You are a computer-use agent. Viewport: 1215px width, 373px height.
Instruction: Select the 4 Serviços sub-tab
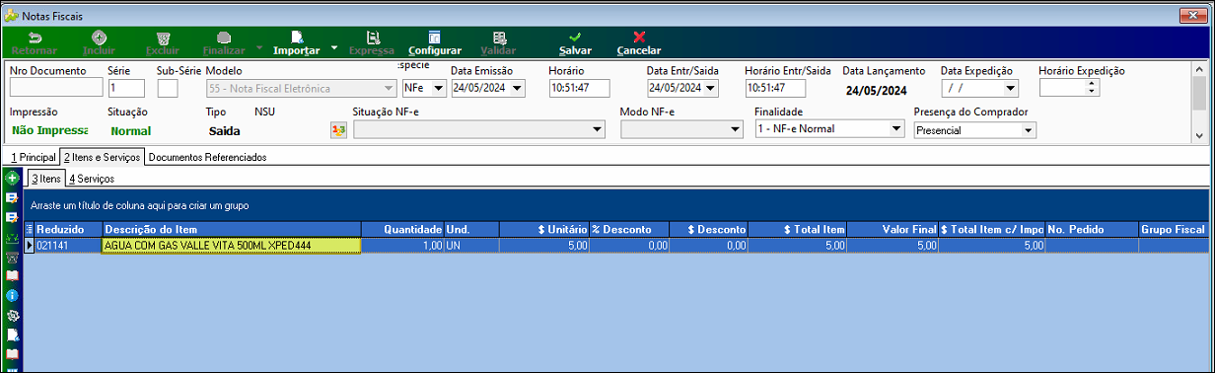pos(92,179)
